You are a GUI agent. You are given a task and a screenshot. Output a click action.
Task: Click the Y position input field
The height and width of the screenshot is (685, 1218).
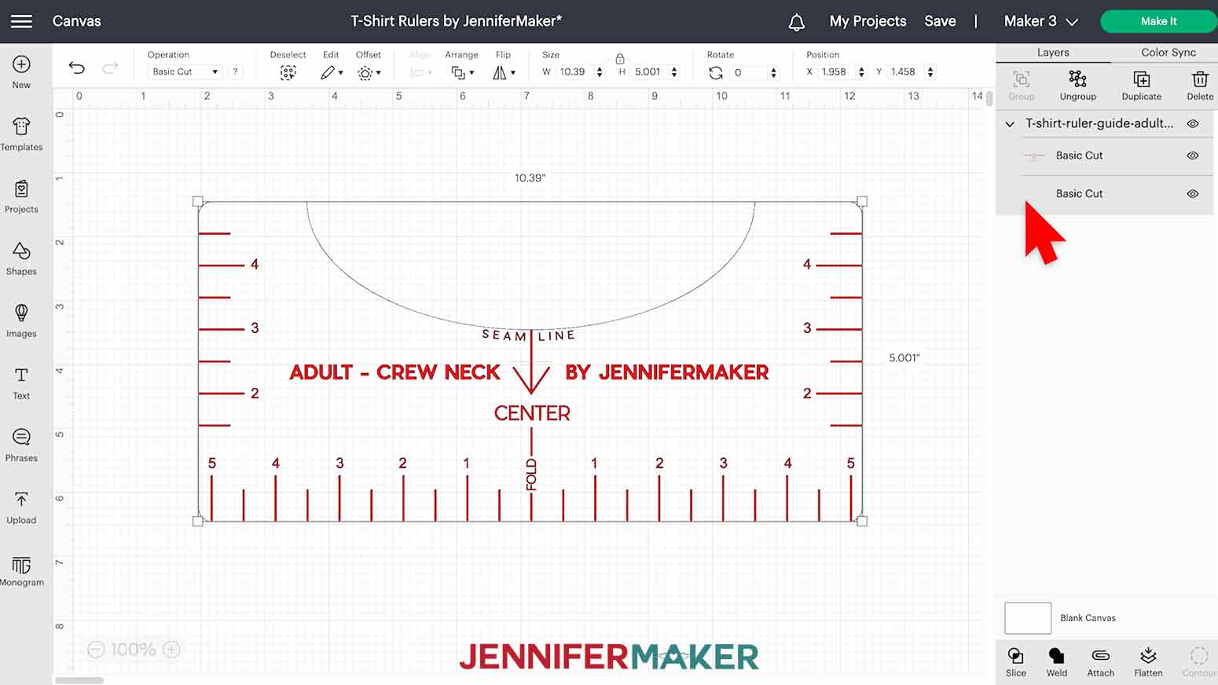(x=906, y=71)
